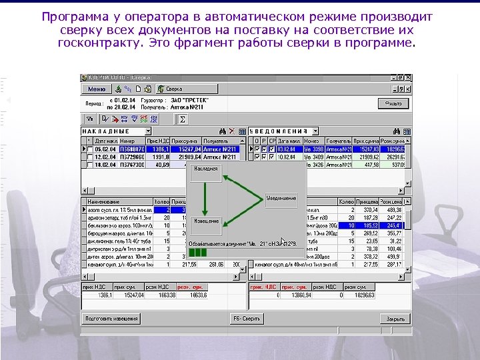Image resolution: width=480 pixels, height=360 pixels.
Task: Click Получатель column header in Накладные table
Action: point(220,141)
